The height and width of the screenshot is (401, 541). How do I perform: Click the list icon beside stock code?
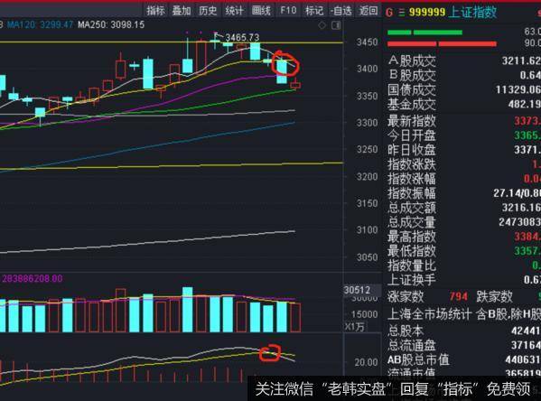click(x=401, y=13)
